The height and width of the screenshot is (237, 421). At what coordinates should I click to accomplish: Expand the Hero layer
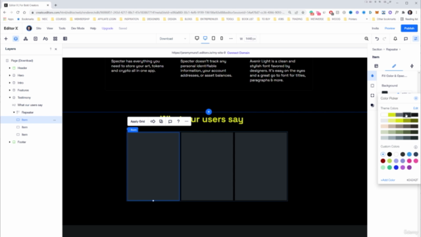tap(10, 76)
